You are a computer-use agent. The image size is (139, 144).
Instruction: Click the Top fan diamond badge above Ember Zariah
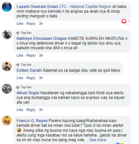[x=18, y=65]
